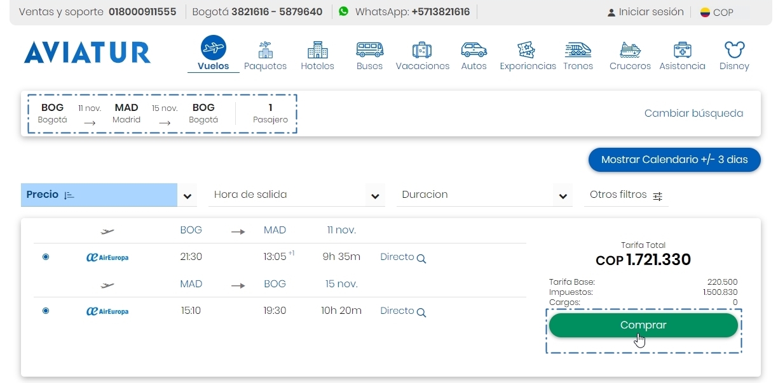Click the 19:30 arrival time
Screen dimensions: 778x383
point(275,311)
